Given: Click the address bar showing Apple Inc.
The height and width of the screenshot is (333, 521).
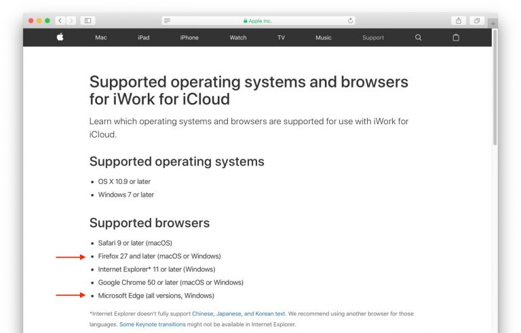Looking at the screenshot, I should point(258,20).
